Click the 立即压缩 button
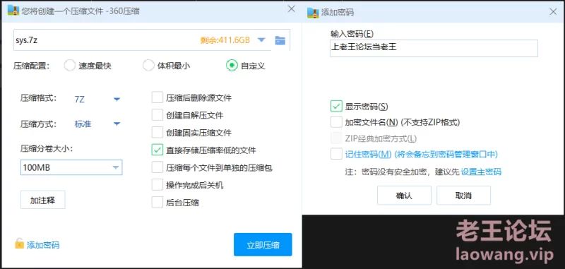Viewport: 565px width, 269px height. [263, 244]
